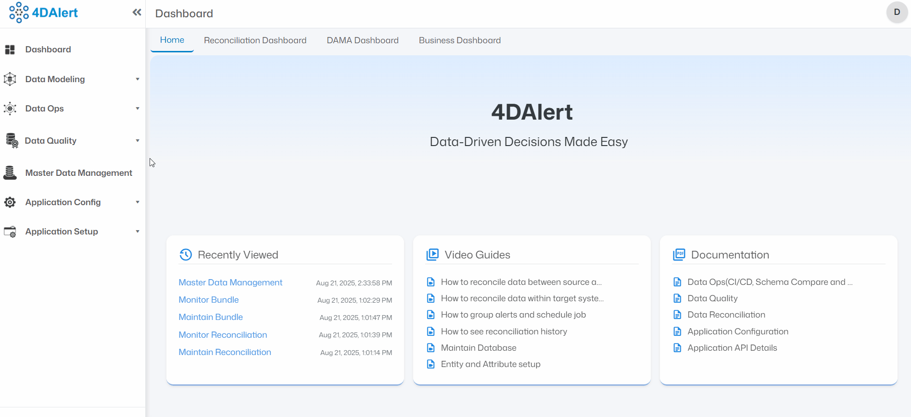Click the Application Setup sidebar icon
This screenshot has width=911, height=417.
(x=10, y=232)
